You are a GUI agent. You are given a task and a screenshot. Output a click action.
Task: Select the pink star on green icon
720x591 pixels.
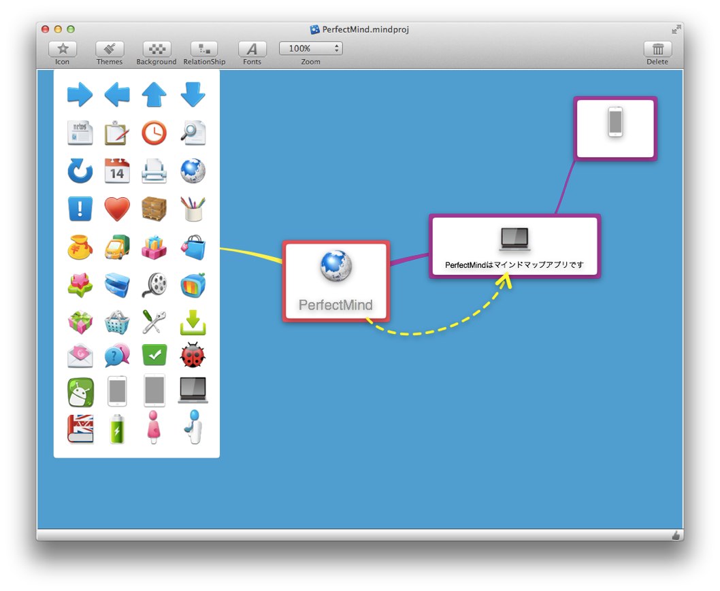tap(80, 285)
